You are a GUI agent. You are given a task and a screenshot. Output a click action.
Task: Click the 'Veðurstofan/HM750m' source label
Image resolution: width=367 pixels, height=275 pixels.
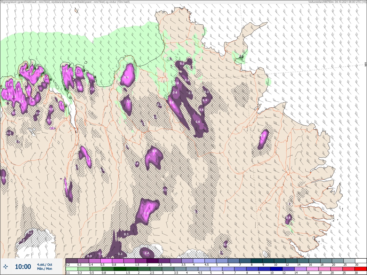tap(321, 2)
